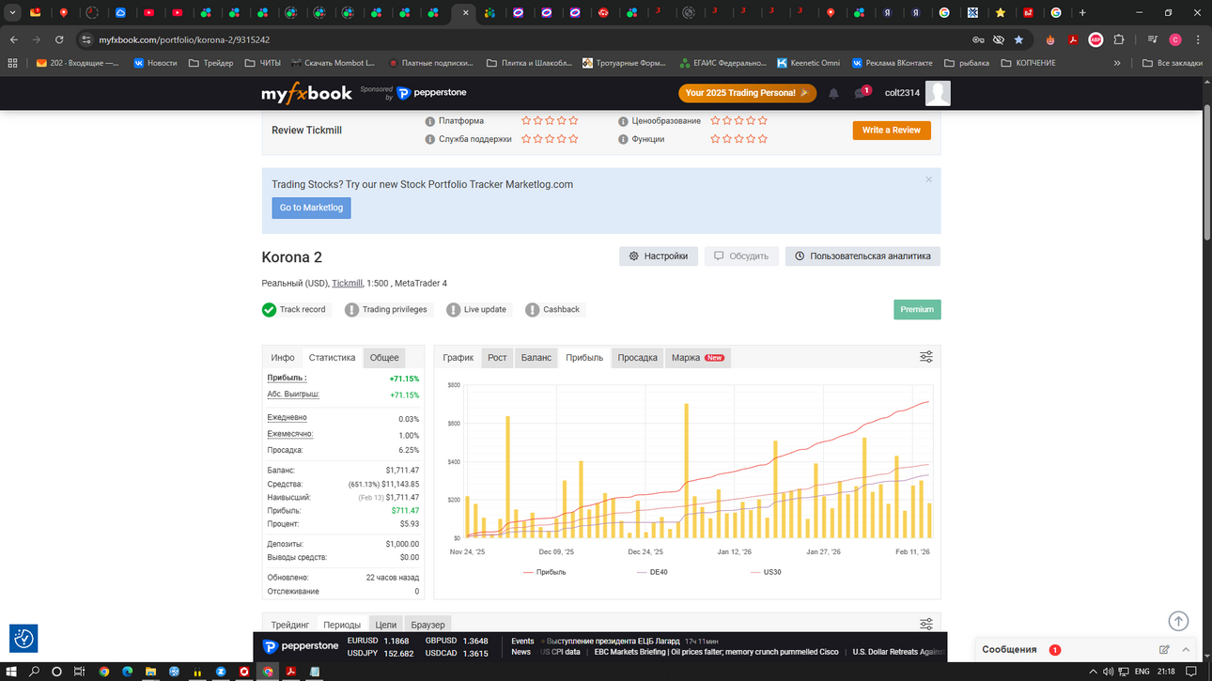Click info icon beside Служба поддержки
This screenshot has height=681, width=1212.
[430, 139]
